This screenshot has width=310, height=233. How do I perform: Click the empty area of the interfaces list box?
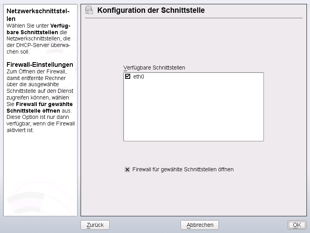click(193, 111)
